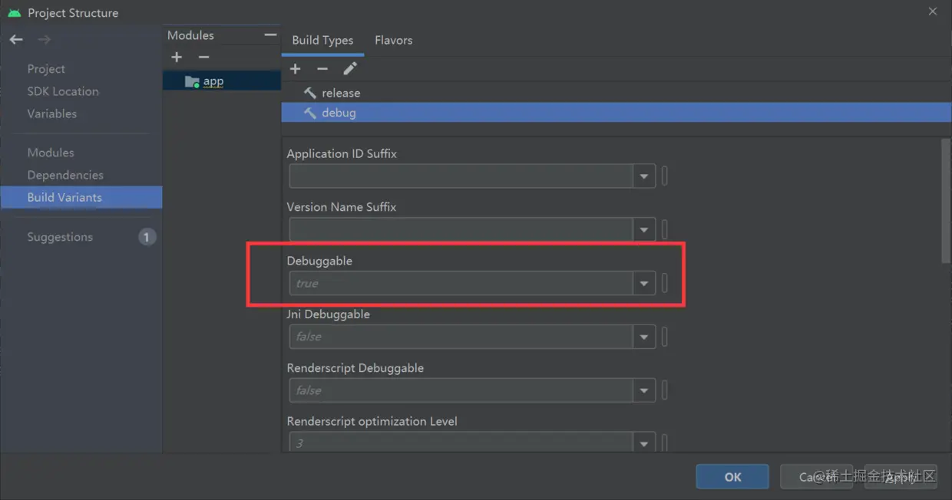Click the Renderscript optimization Level field showing 3

[461, 442]
